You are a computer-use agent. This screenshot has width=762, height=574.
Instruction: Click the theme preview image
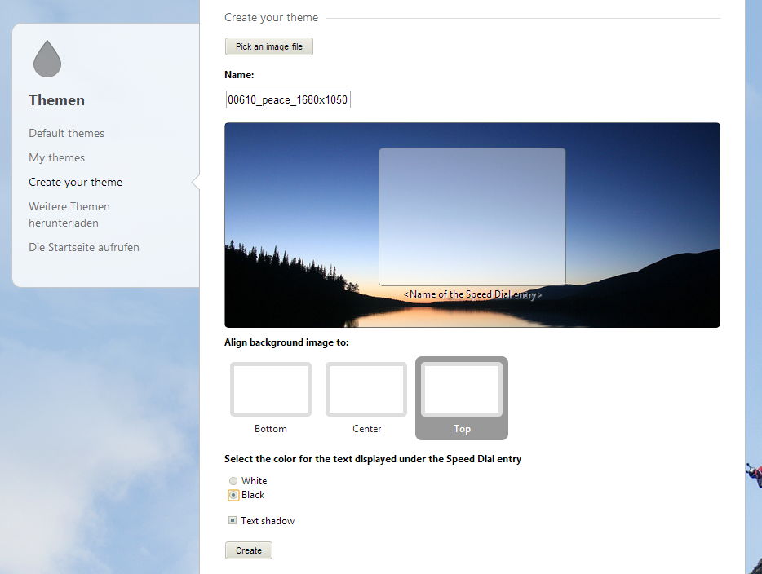472,225
